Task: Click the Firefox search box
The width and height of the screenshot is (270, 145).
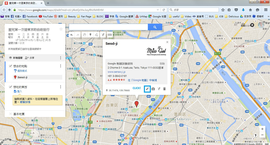Action: [x=194, y=10]
